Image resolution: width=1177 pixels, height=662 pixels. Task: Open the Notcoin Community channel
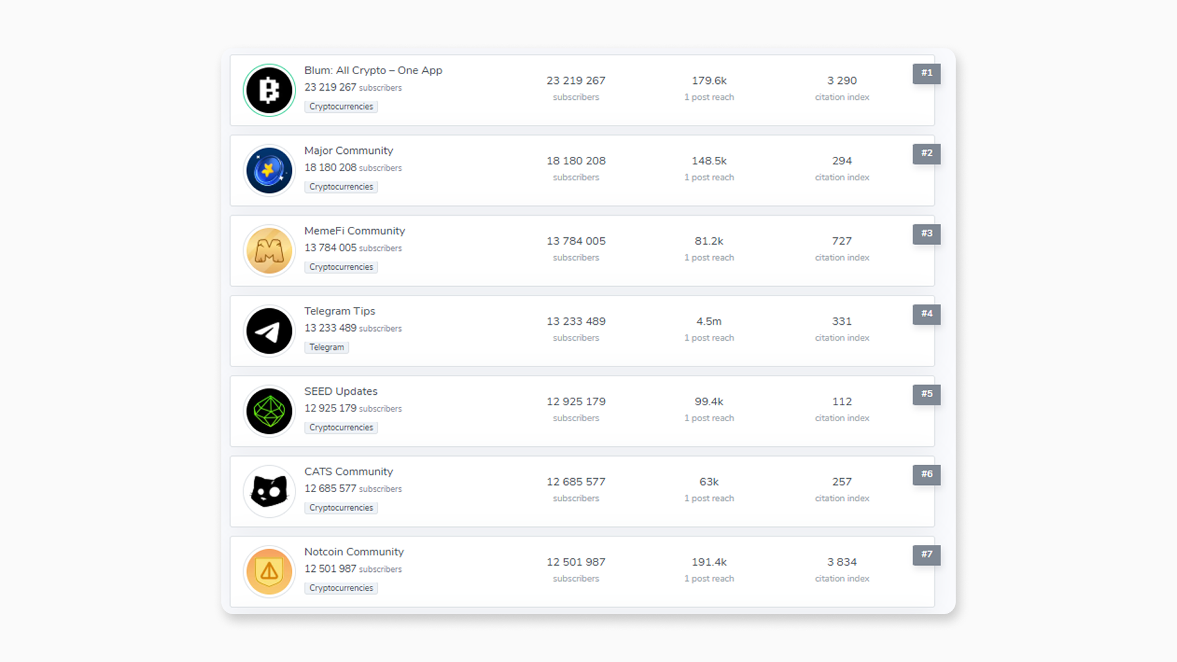point(354,552)
